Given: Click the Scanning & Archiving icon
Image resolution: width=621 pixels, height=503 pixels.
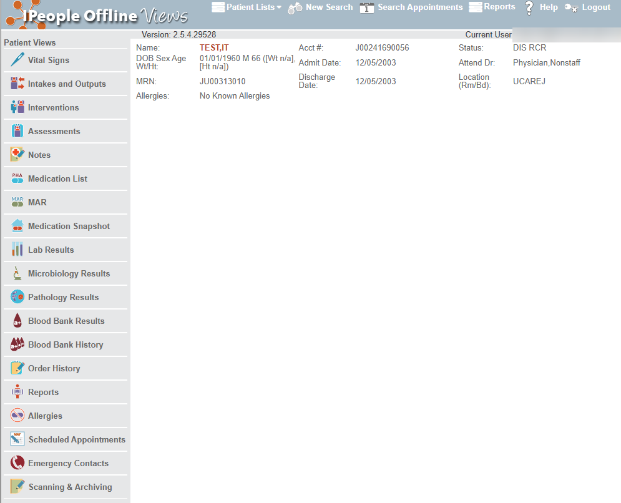Looking at the screenshot, I should coord(17,486).
